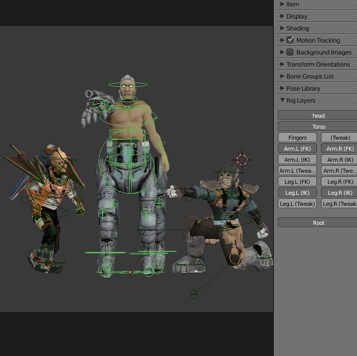
Task: Toggle the Leg.L (Tweak) layer
Action: tap(297, 203)
